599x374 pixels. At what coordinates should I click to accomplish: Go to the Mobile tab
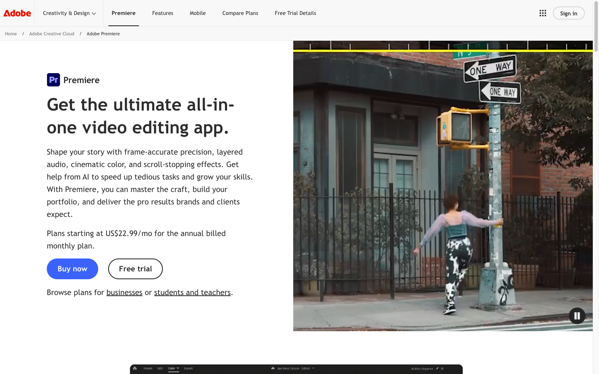click(x=198, y=13)
